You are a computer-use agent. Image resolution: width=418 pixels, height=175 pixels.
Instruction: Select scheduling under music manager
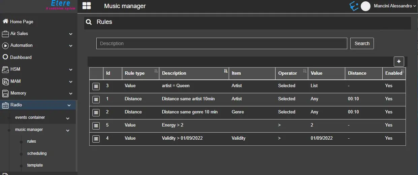tap(37, 153)
